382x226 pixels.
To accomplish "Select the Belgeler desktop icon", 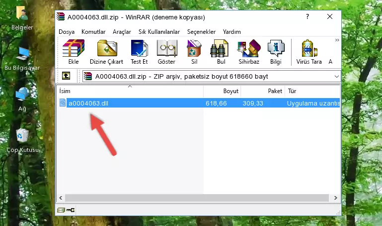I will [x=22, y=18].
